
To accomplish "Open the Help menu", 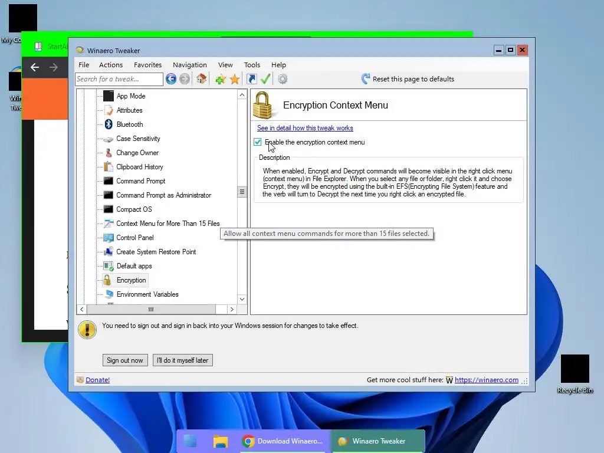I will (x=278, y=65).
